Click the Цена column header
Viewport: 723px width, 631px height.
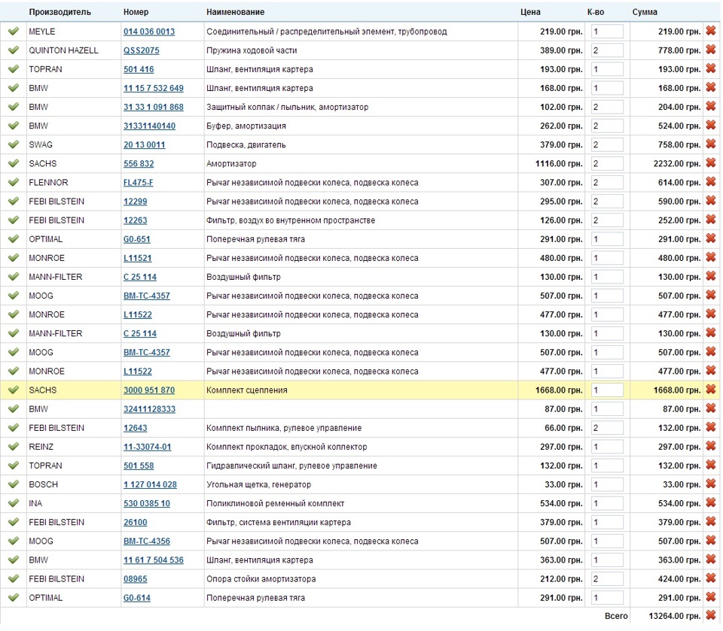coord(530,12)
